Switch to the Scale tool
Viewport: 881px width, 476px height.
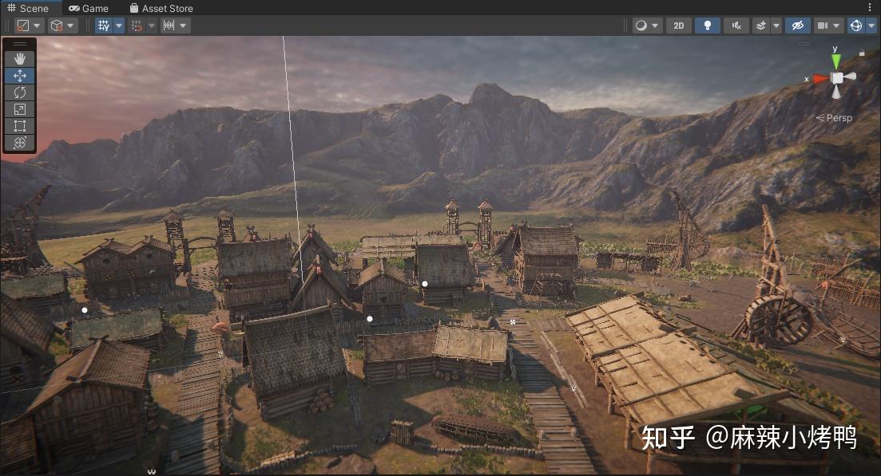(x=18, y=108)
